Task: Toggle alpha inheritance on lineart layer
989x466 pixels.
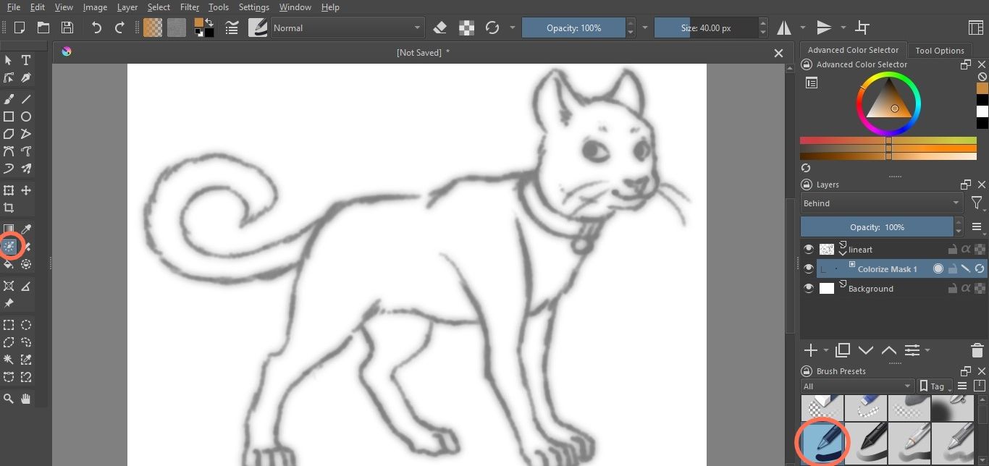Action: click(966, 249)
